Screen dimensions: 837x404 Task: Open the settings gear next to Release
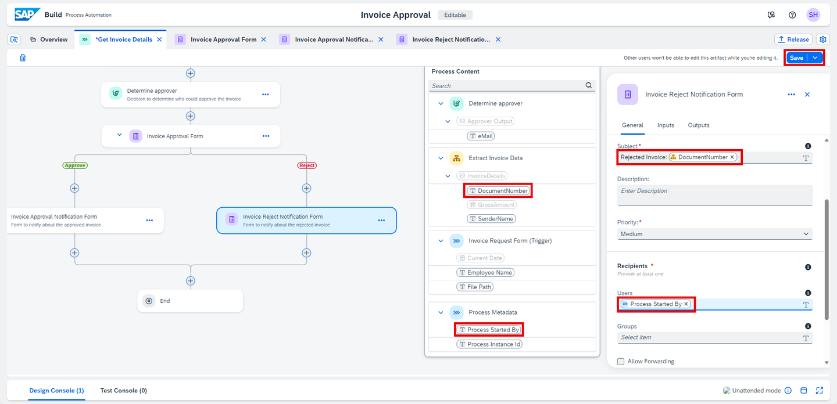point(822,39)
